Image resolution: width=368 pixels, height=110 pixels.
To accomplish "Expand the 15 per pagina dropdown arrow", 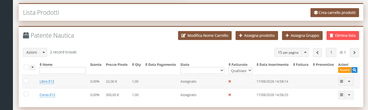I will tap(305, 52).
